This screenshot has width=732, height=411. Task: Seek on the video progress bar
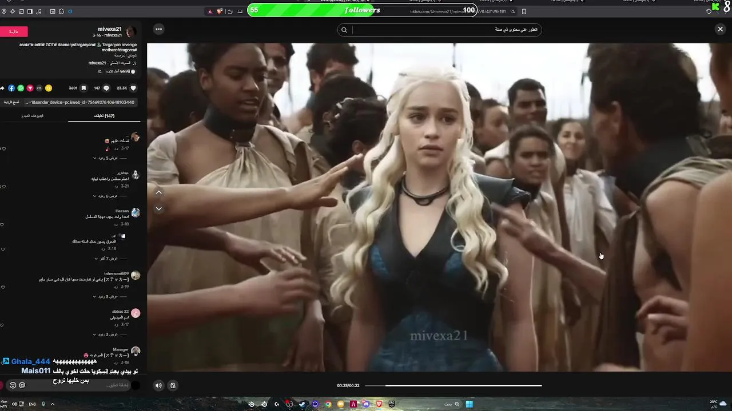click(453, 385)
